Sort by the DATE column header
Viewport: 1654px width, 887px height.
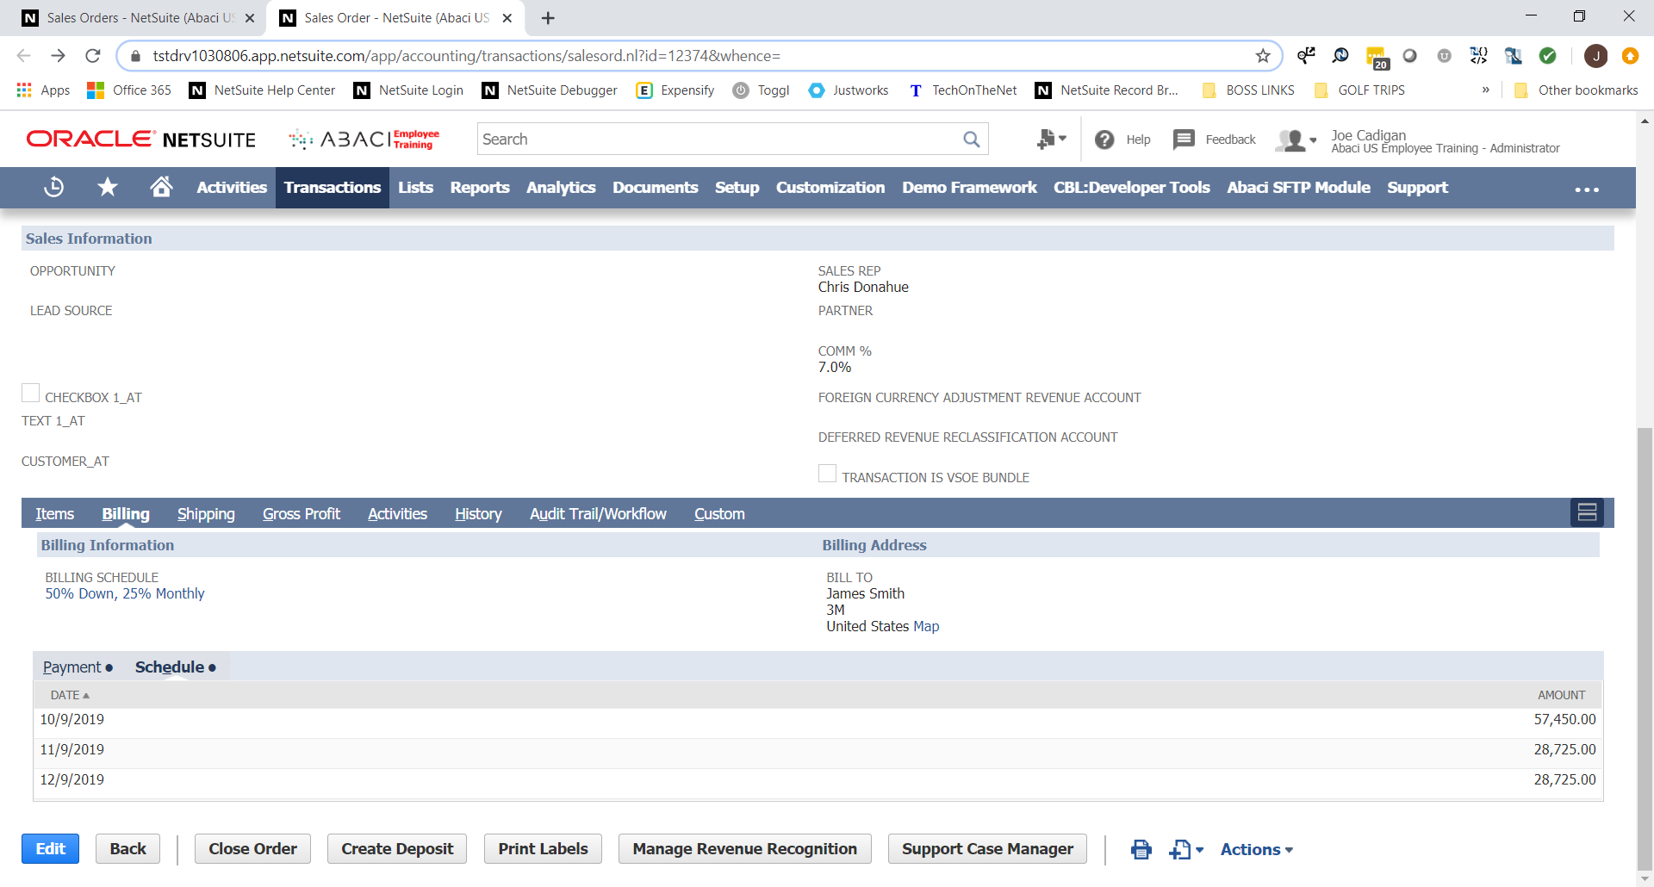tap(70, 695)
